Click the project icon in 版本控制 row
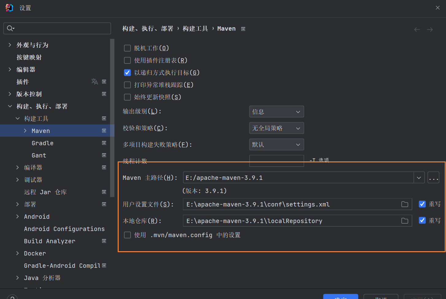Image resolution: width=446 pixels, height=299 pixels. [104, 94]
